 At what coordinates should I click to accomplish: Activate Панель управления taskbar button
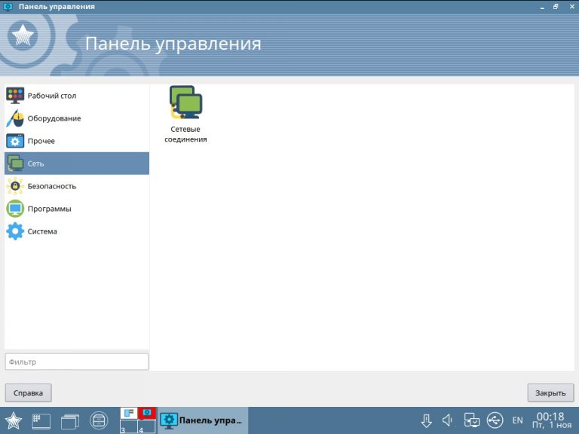point(203,420)
